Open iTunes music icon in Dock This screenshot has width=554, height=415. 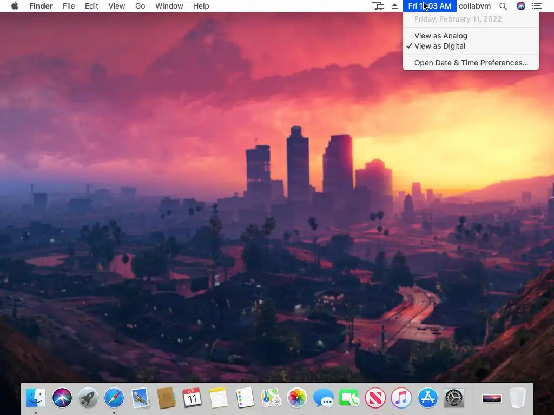[401, 398]
